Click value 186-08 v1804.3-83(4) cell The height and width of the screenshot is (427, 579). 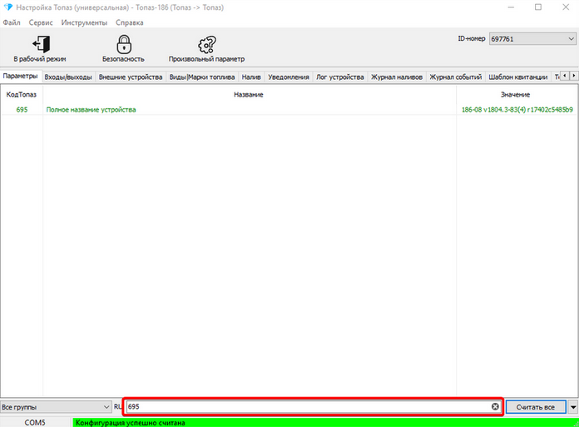point(517,110)
